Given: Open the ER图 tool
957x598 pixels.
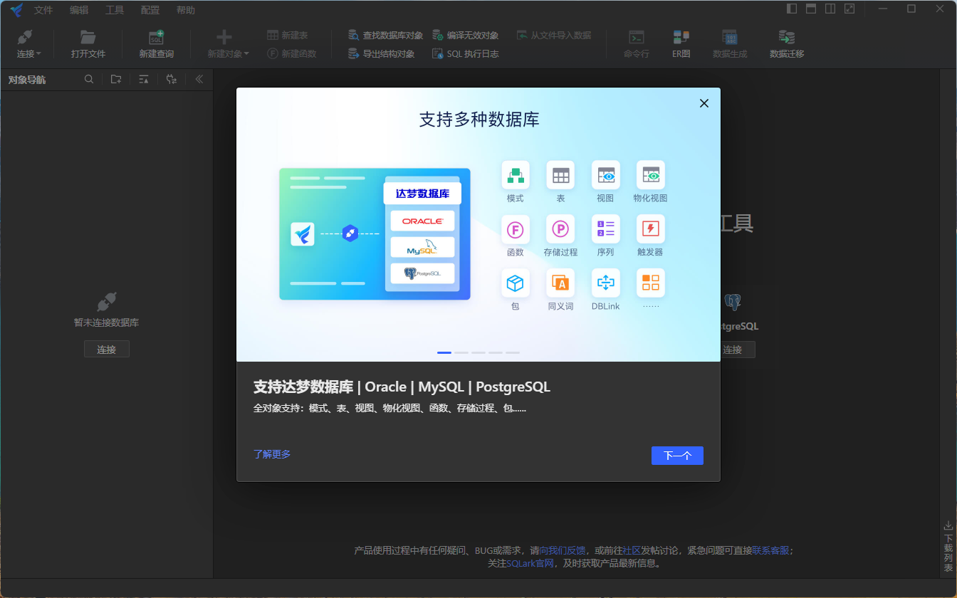Looking at the screenshot, I should point(681,43).
